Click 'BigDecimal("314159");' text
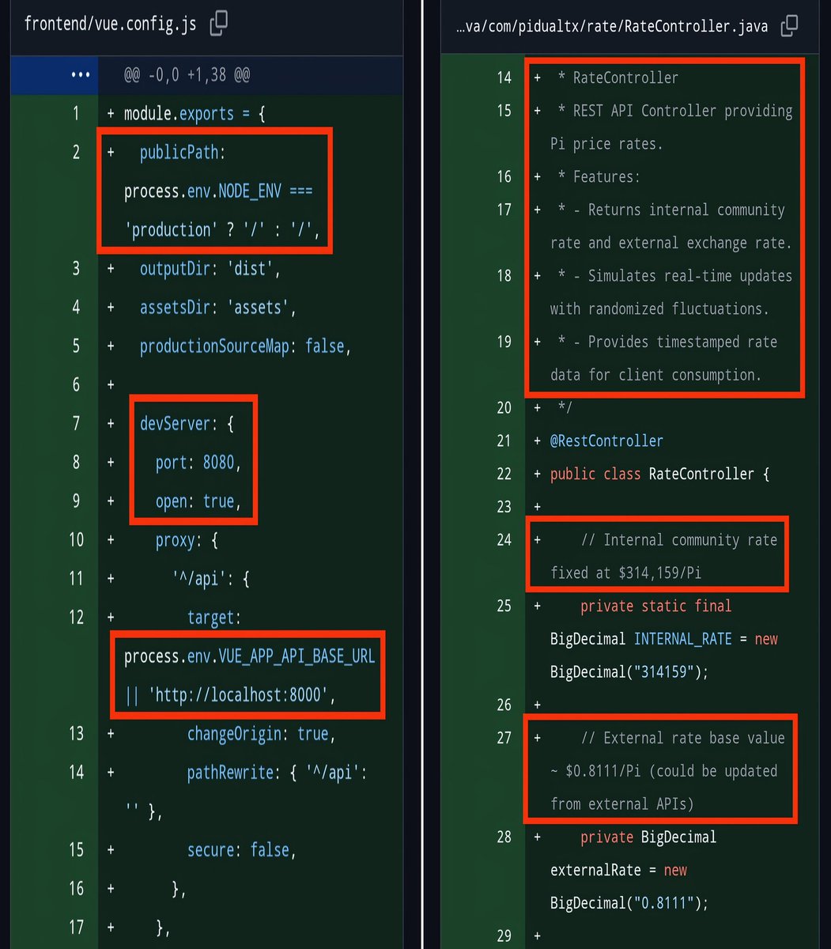 (629, 671)
